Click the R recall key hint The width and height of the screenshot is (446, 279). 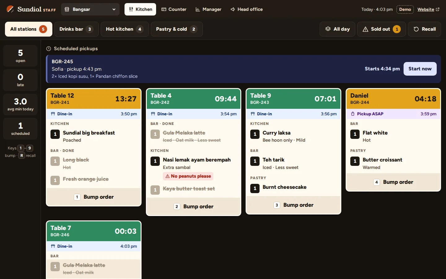tap(21, 156)
